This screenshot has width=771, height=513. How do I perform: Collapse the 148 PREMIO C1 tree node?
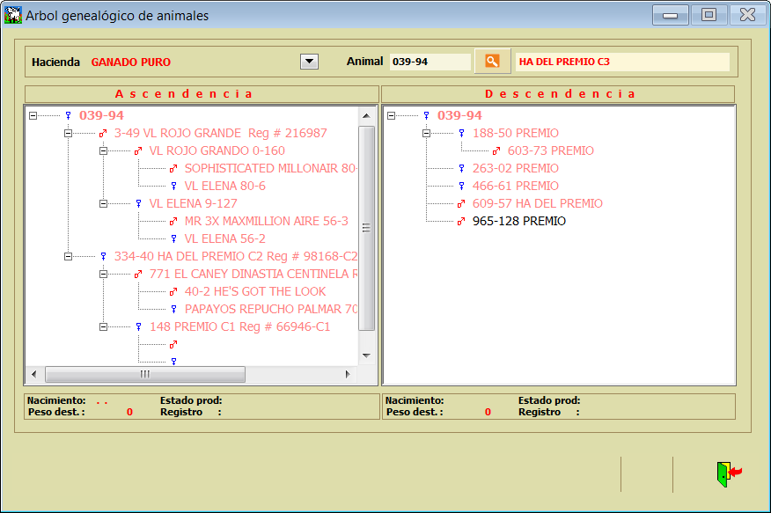point(103,326)
